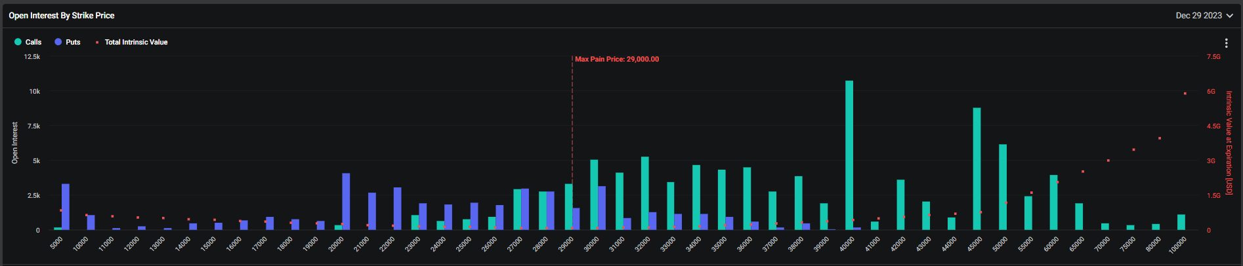Click the red Total Intrinsic Value legend marker
The width and height of the screenshot is (1243, 266).
coord(97,43)
